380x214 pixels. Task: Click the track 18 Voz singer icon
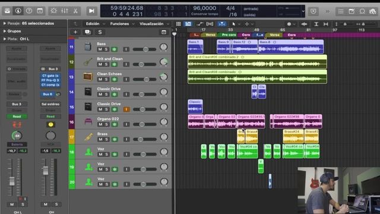(88, 152)
